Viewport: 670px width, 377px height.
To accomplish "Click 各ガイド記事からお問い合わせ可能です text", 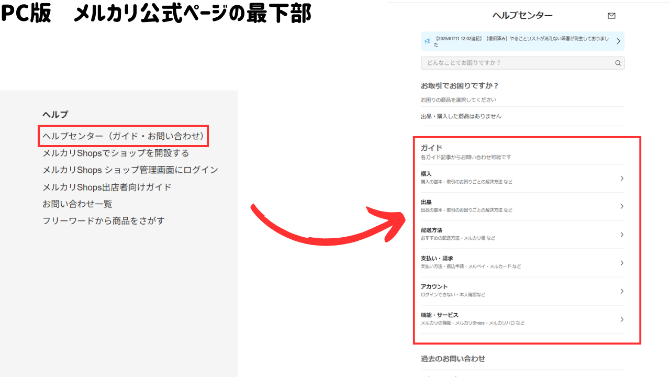I will tap(466, 157).
